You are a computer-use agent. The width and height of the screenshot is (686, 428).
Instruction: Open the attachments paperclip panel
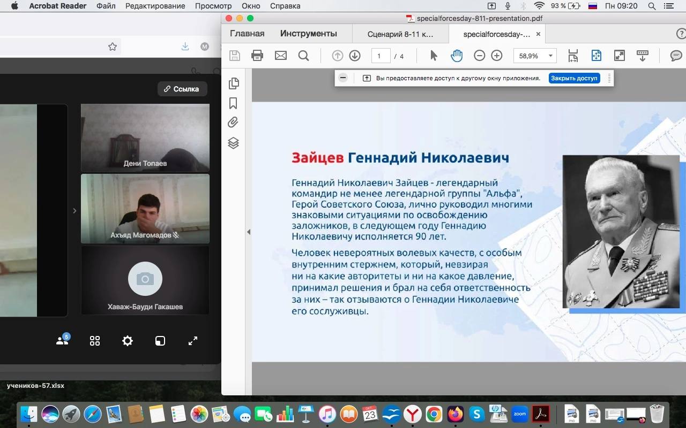[x=233, y=123]
